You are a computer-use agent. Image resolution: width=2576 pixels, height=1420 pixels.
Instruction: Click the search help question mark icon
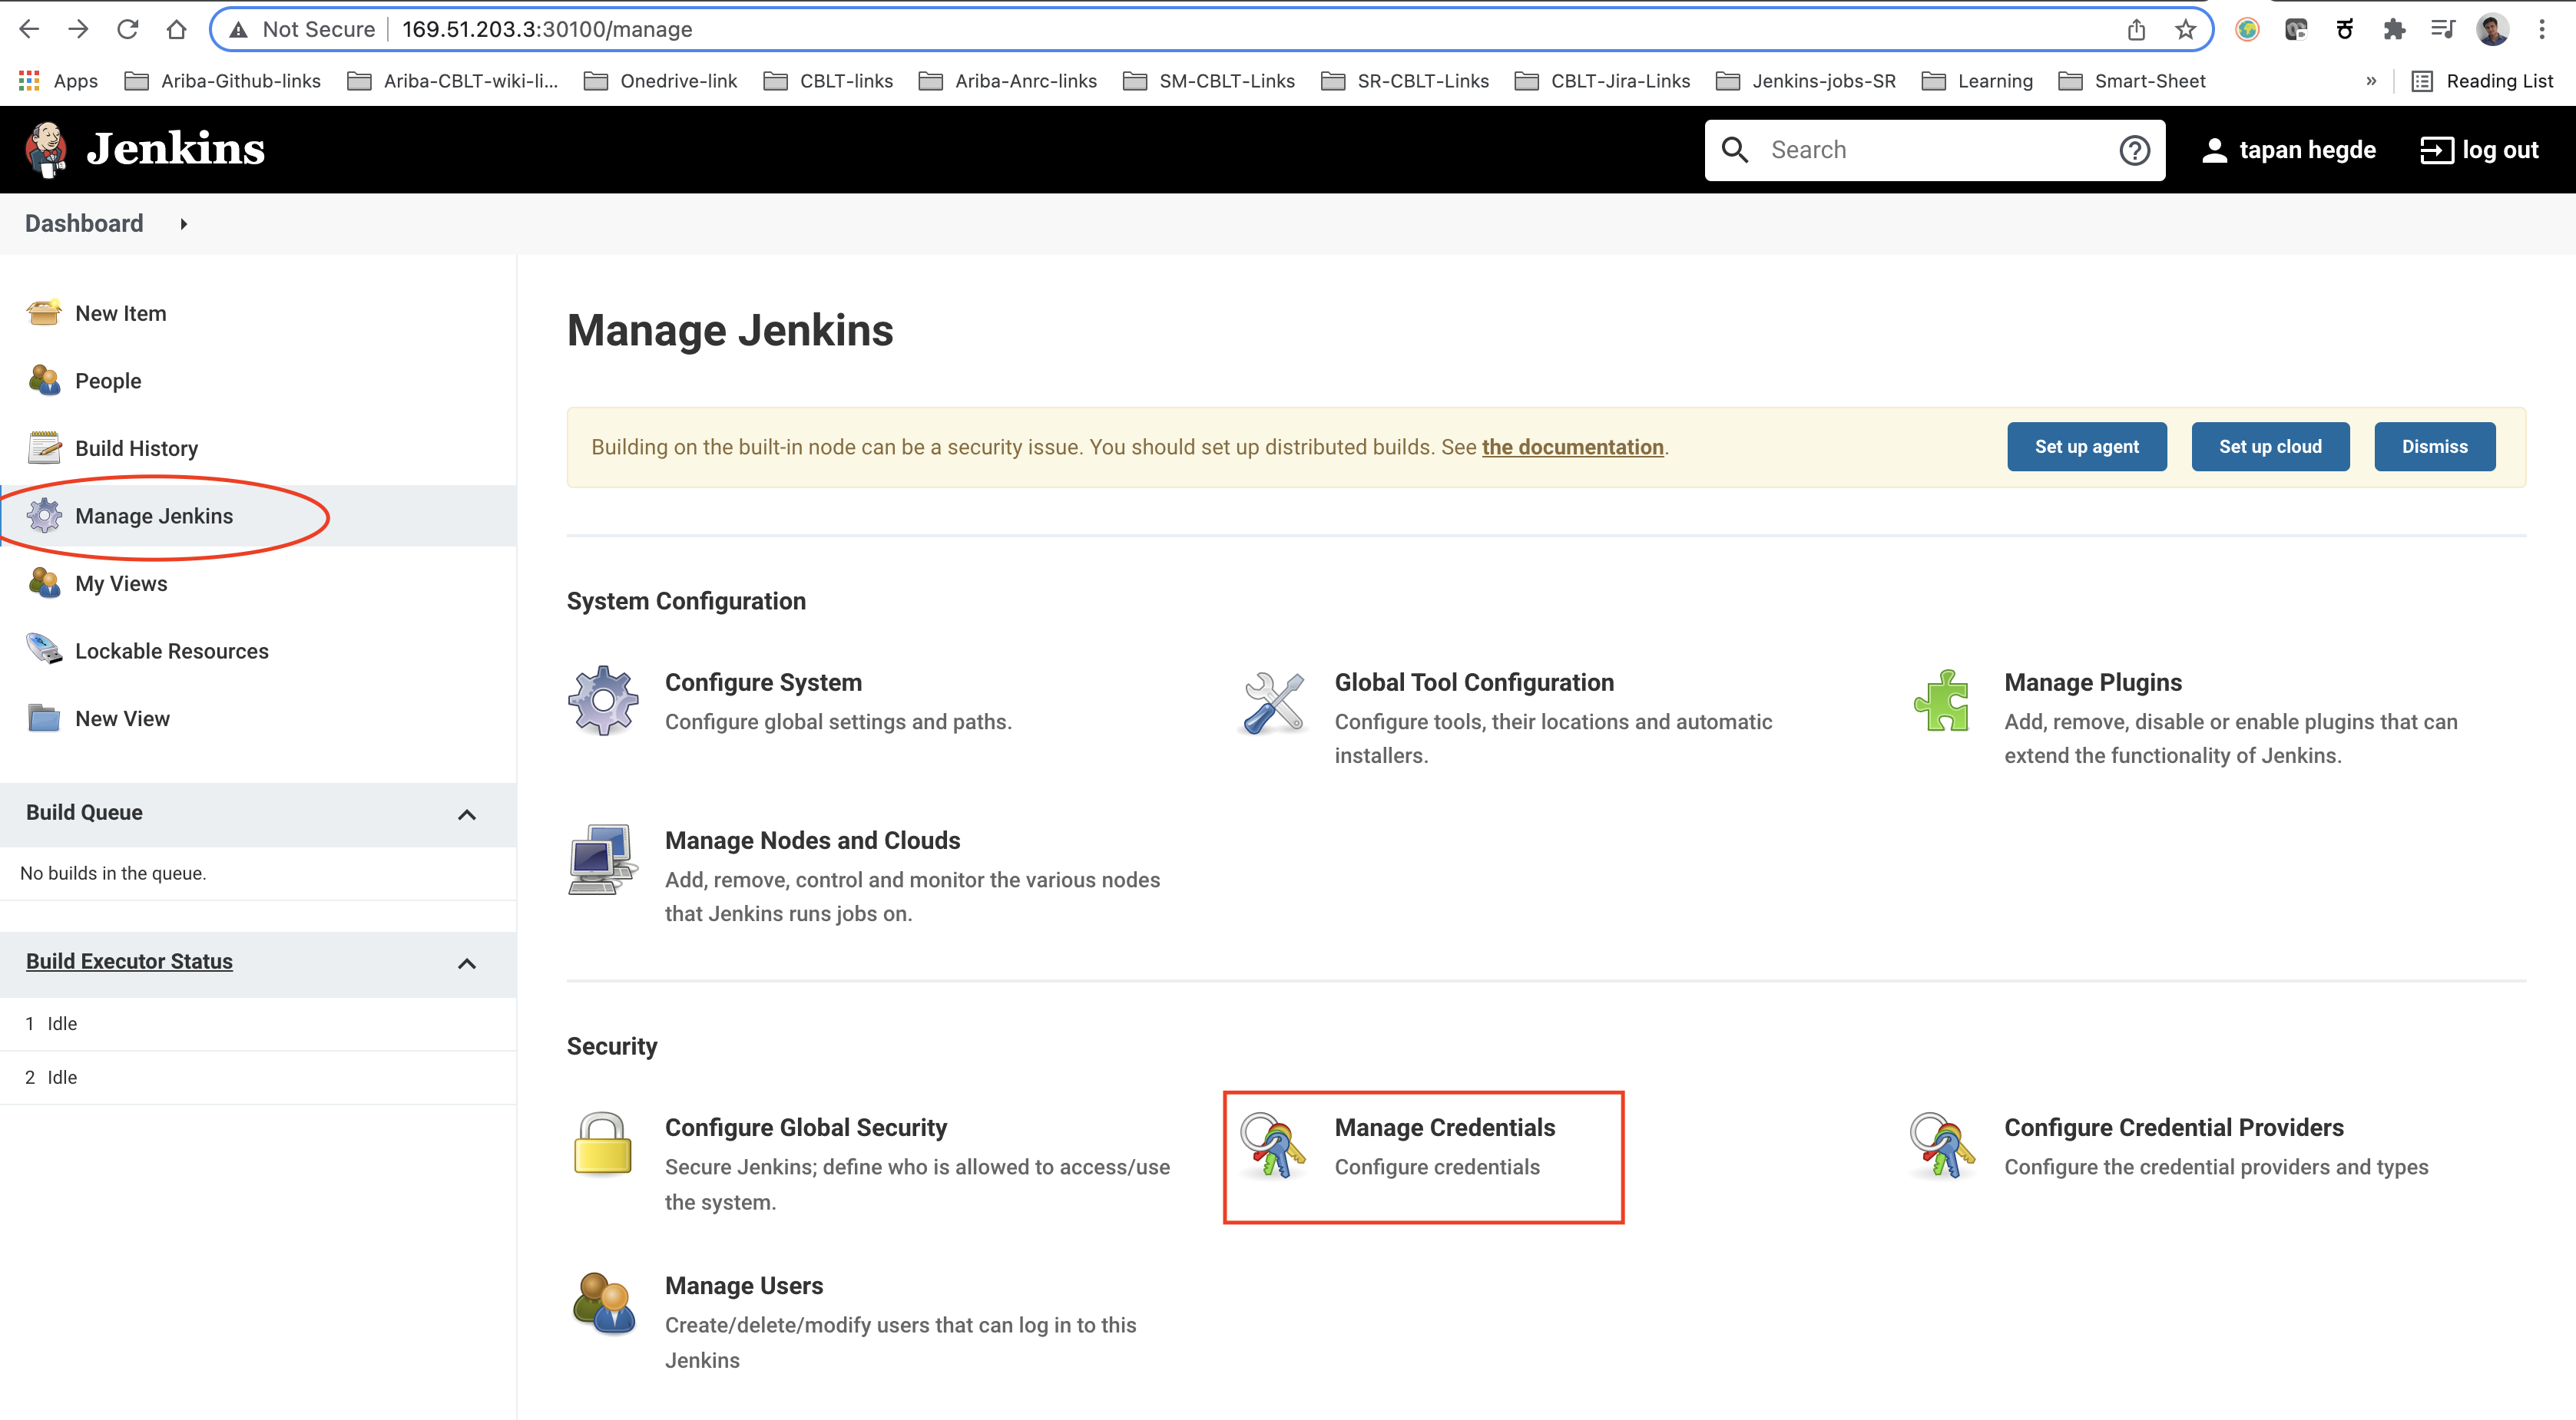[x=2134, y=150]
